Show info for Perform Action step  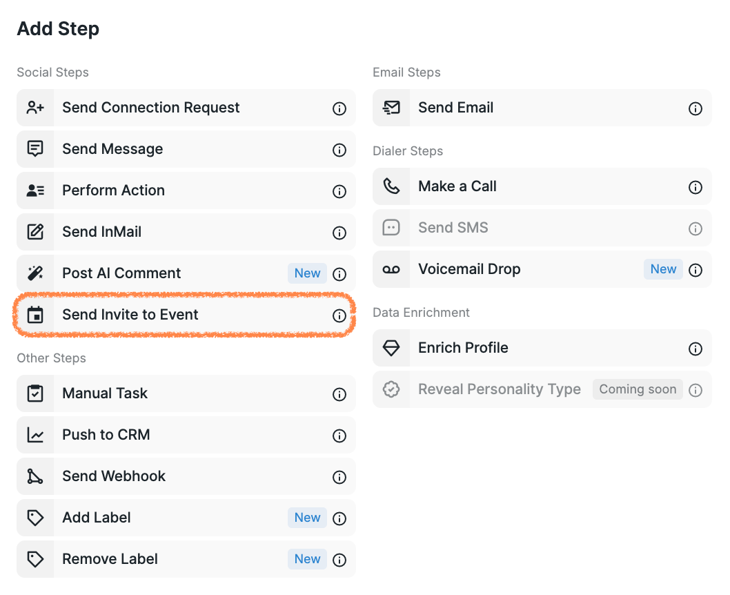339,191
